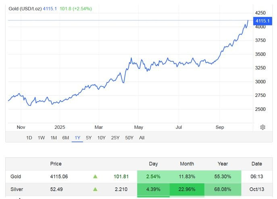Click Gold's 55.30% yearly change cell
277x199 pixels.
(223, 176)
